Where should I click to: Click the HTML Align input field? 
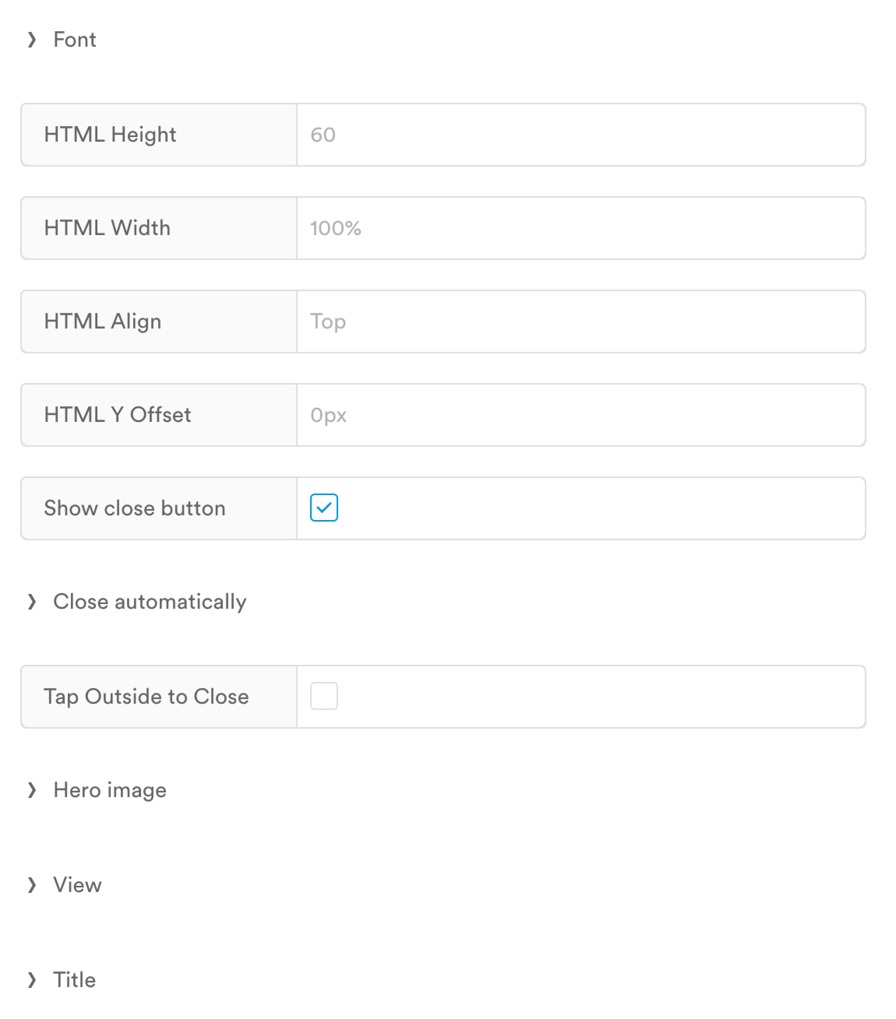pos(580,322)
